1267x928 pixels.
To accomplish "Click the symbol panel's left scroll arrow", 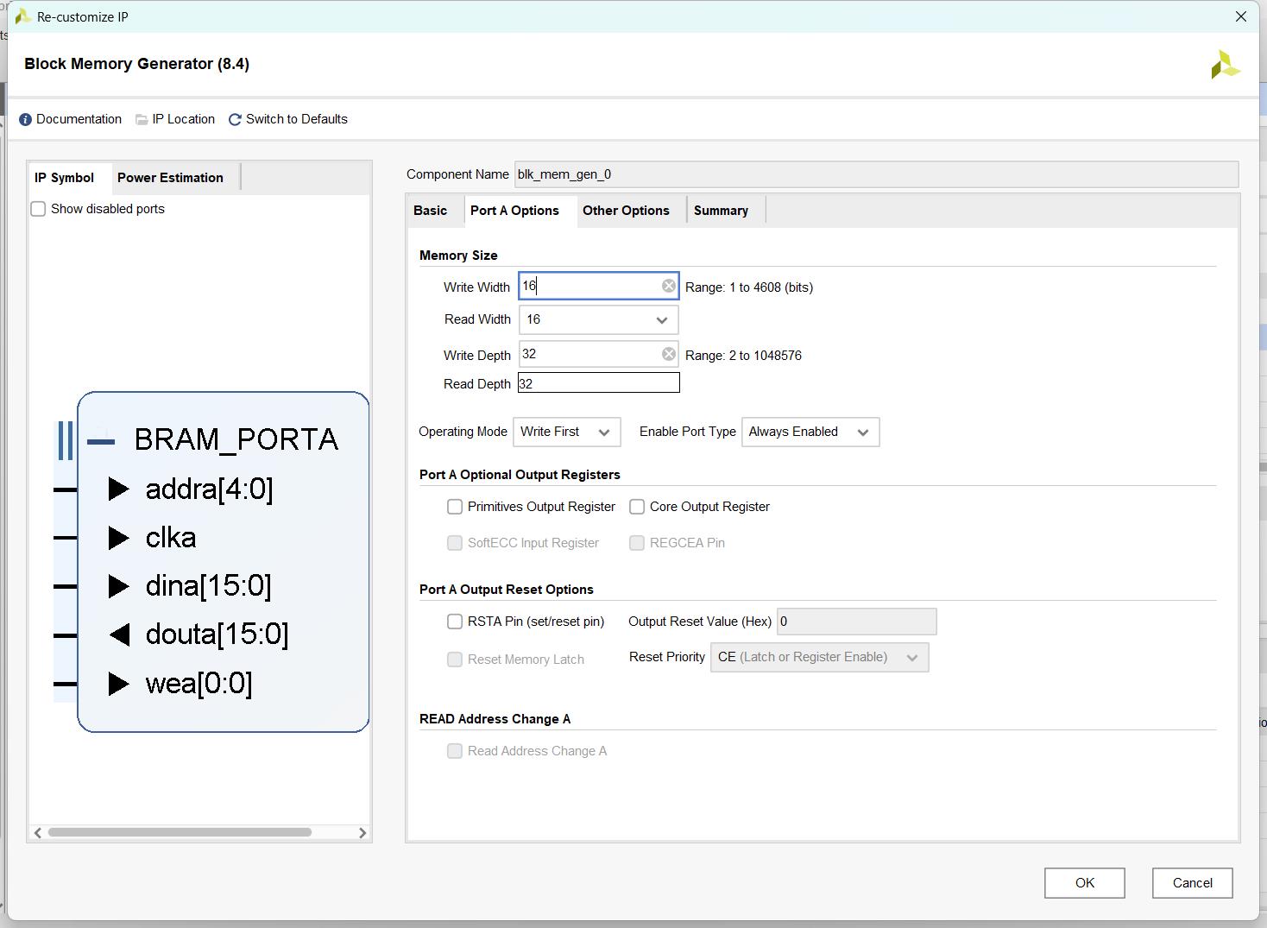I will [x=38, y=832].
